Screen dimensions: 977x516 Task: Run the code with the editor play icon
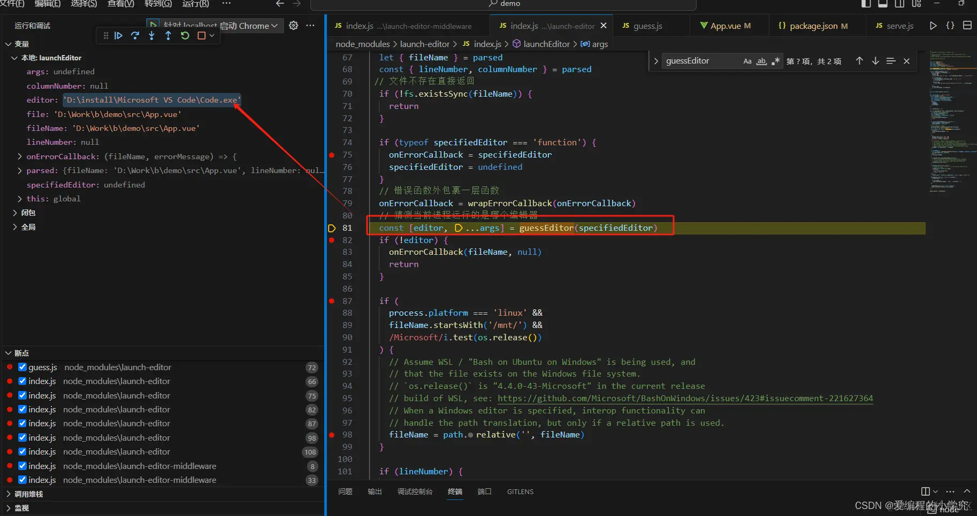(x=933, y=26)
